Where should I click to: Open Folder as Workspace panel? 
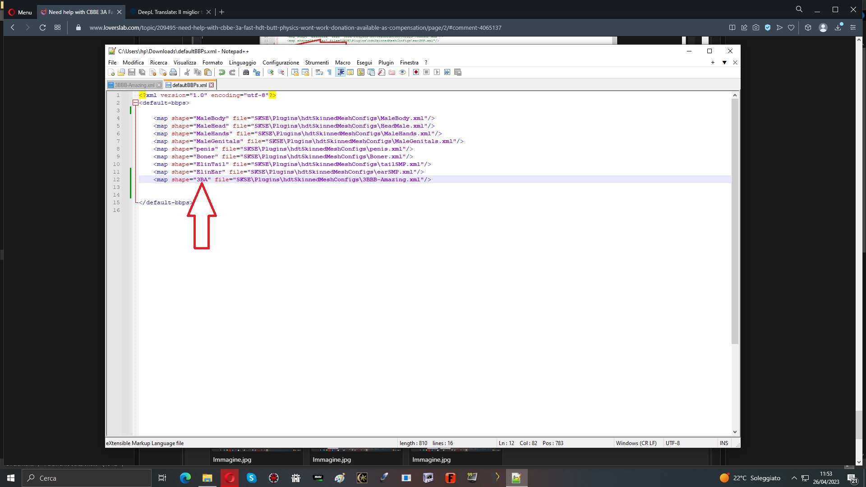pos(392,72)
